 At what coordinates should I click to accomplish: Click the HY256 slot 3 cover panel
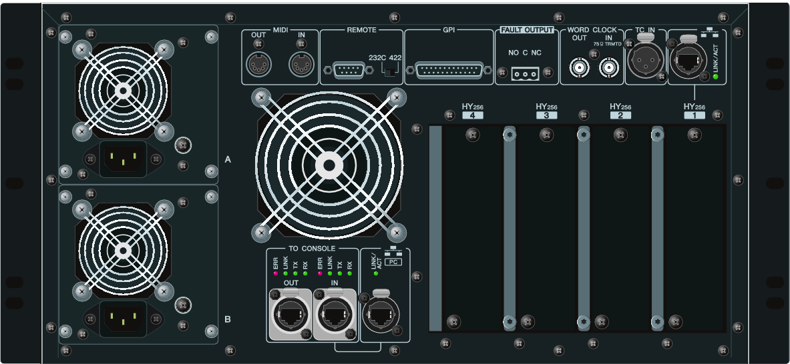546,228
